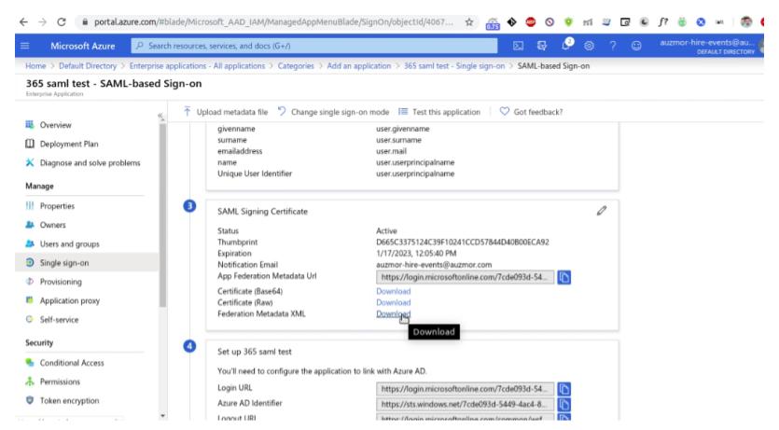779x430 pixels.
Task: Click the Login URL field
Action: pyautogui.click(x=465, y=389)
